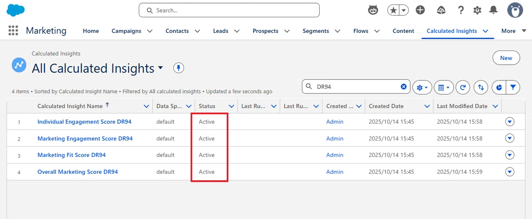Viewport: 532px width, 219px height.
Task: Expand the Campaigns tab dropdown chevron
Action: tap(150, 31)
